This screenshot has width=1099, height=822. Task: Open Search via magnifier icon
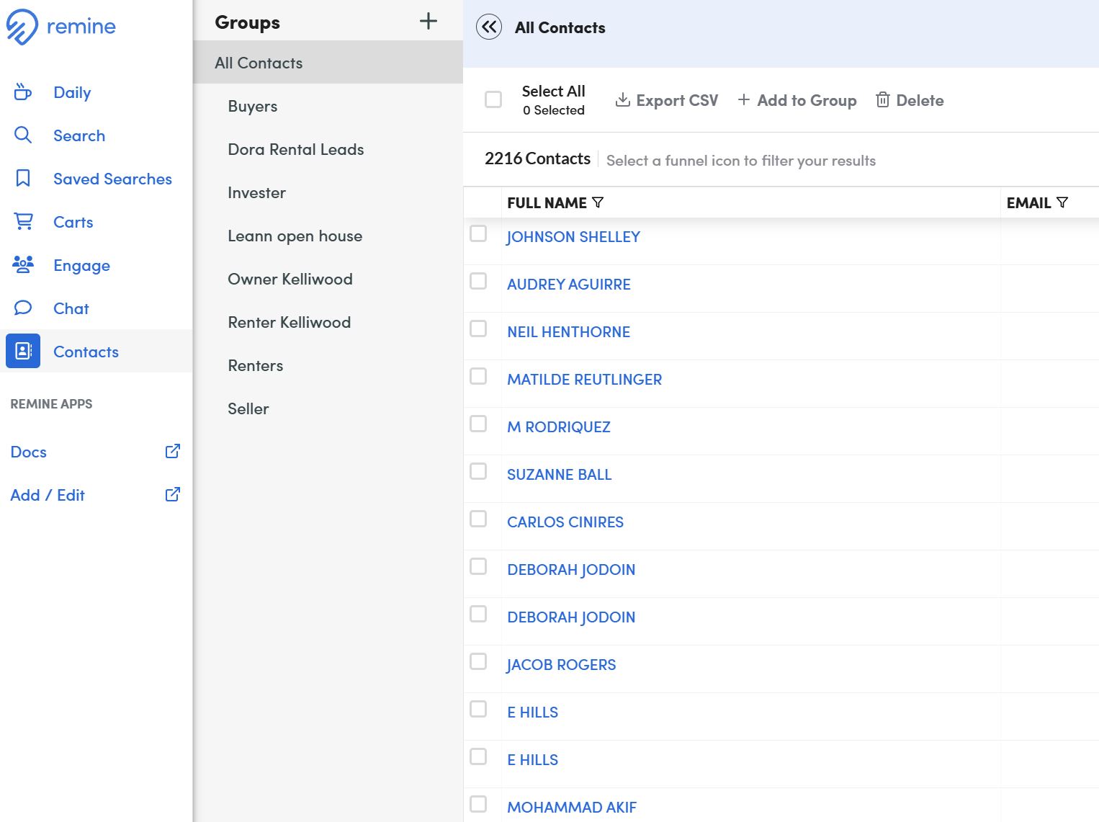(x=23, y=135)
